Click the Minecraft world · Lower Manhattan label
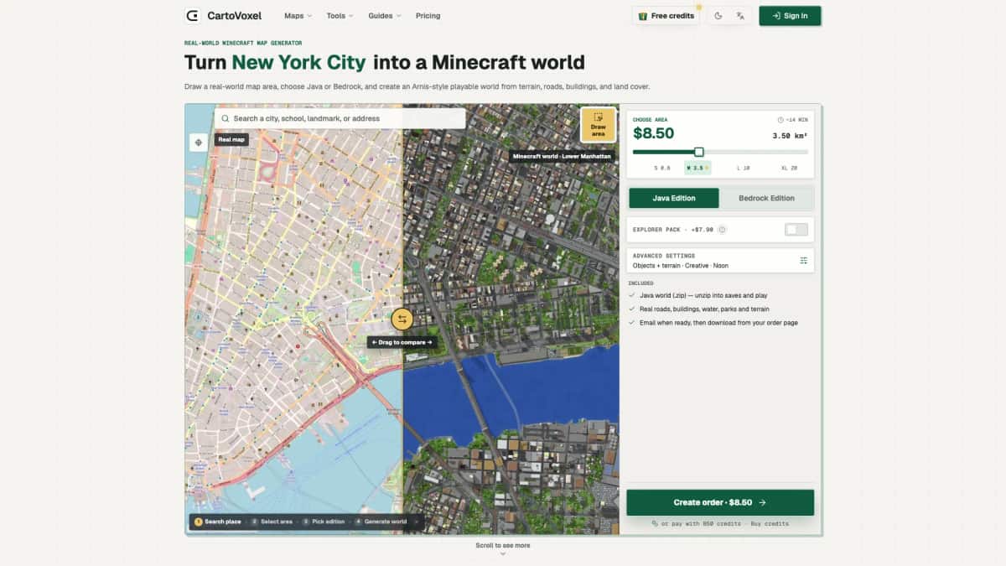Image resolution: width=1006 pixels, height=566 pixels. click(563, 156)
